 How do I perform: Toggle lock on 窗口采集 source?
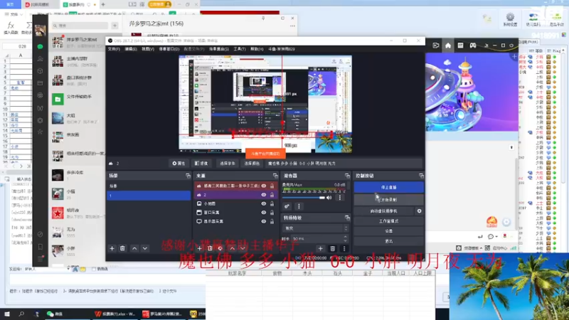pos(272,213)
